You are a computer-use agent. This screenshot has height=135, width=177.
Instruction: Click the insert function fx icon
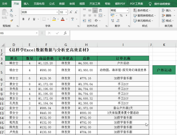coord(65,33)
